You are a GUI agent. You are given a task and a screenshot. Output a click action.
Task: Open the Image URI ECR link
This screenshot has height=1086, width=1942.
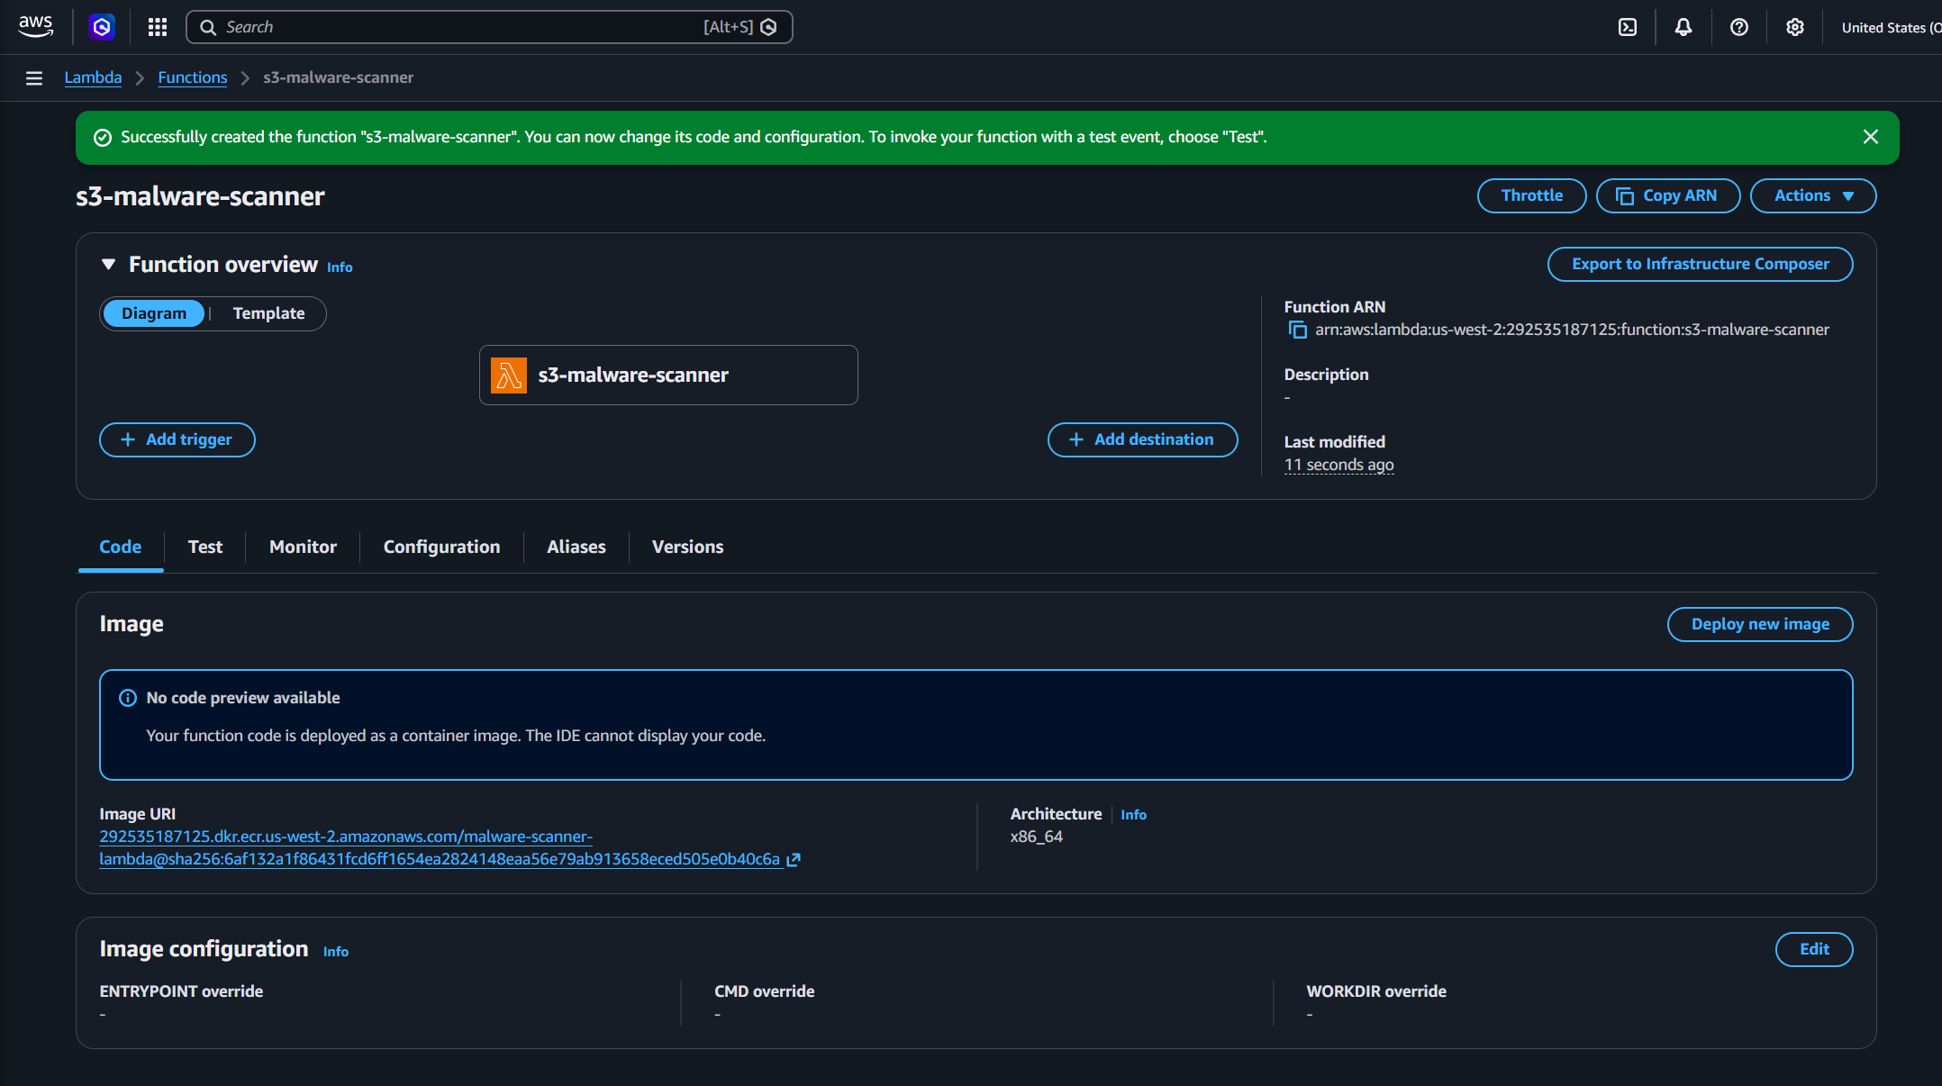pyautogui.click(x=440, y=848)
